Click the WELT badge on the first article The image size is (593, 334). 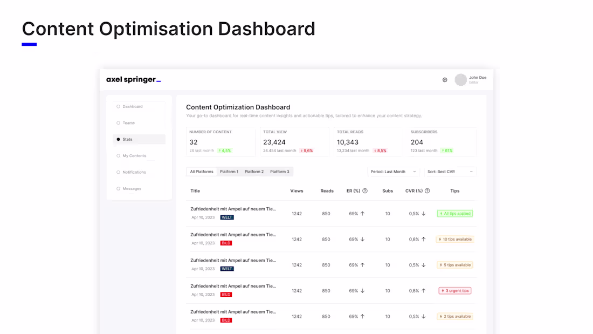click(x=227, y=217)
